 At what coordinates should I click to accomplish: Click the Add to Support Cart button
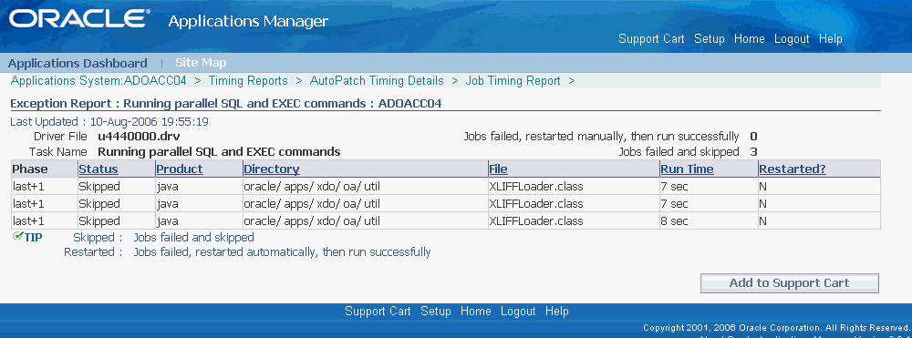(789, 283)
